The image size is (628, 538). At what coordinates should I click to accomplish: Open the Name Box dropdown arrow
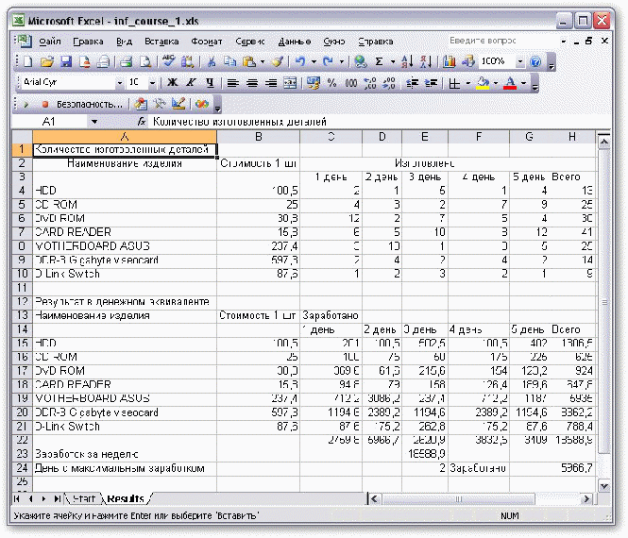[x=93, y=122]
